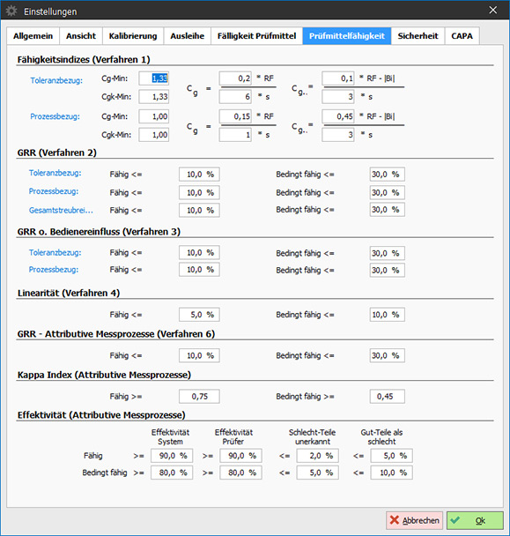Click GRR Verfahren 2 Gesamtstreubreite Fähig field
The width and height of the screenshot is (510, 536).
pyautogui.click(x=199, y=210)
